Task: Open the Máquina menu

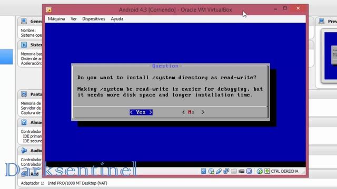Action: point(56,19)
